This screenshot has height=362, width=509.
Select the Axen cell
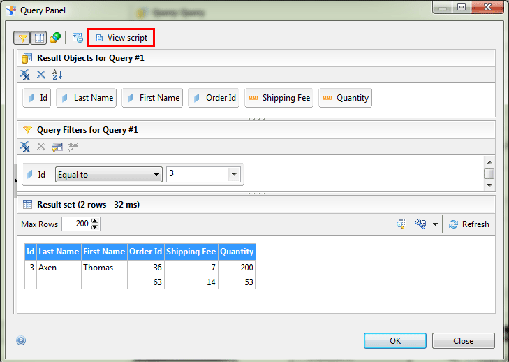[x=59, y=274]
